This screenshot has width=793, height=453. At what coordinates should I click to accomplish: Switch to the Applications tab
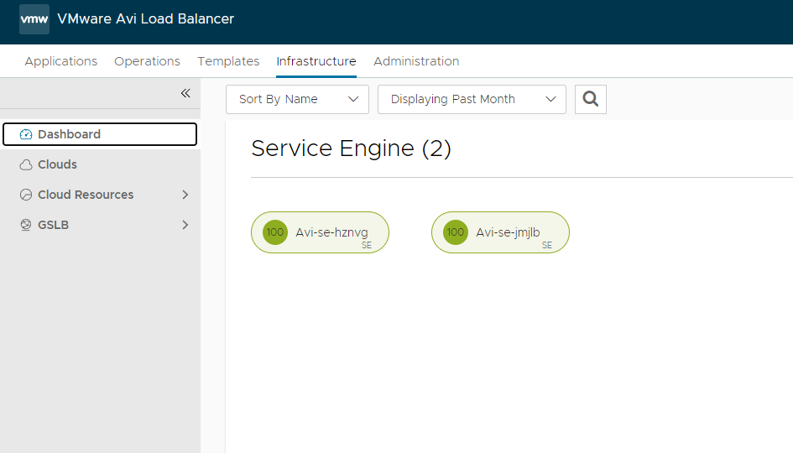click(x=61, y=61)
